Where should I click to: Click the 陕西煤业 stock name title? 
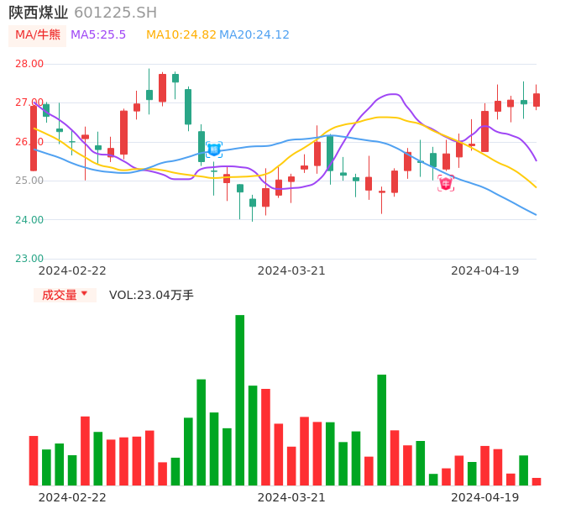(x=39, y=12)
